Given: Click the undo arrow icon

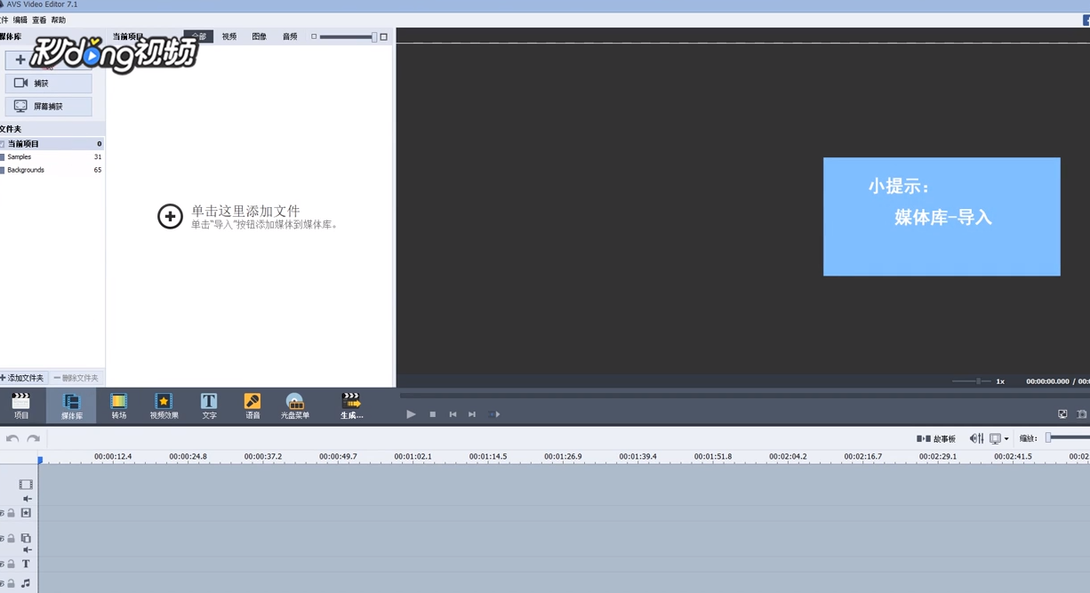Looking at the screenshot, I should pos(12,437).
